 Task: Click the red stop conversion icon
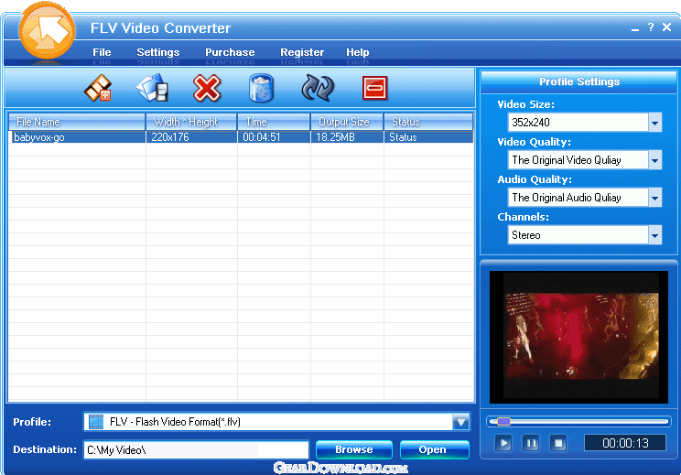pos(374,88)
